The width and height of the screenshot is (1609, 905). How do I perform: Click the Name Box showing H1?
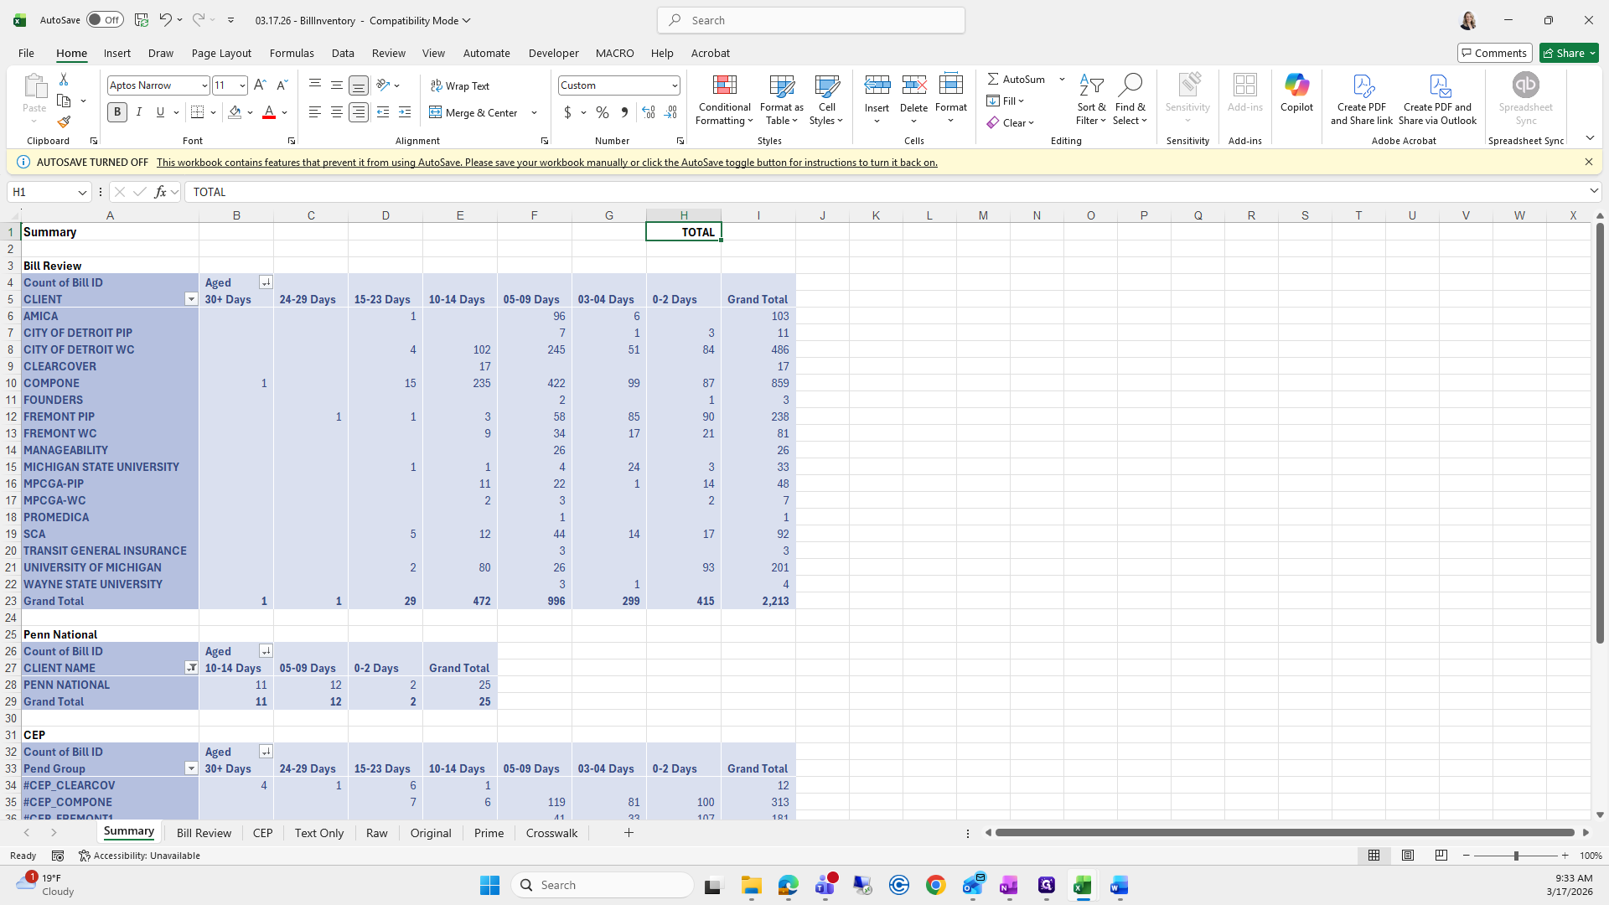pos(42,192)
